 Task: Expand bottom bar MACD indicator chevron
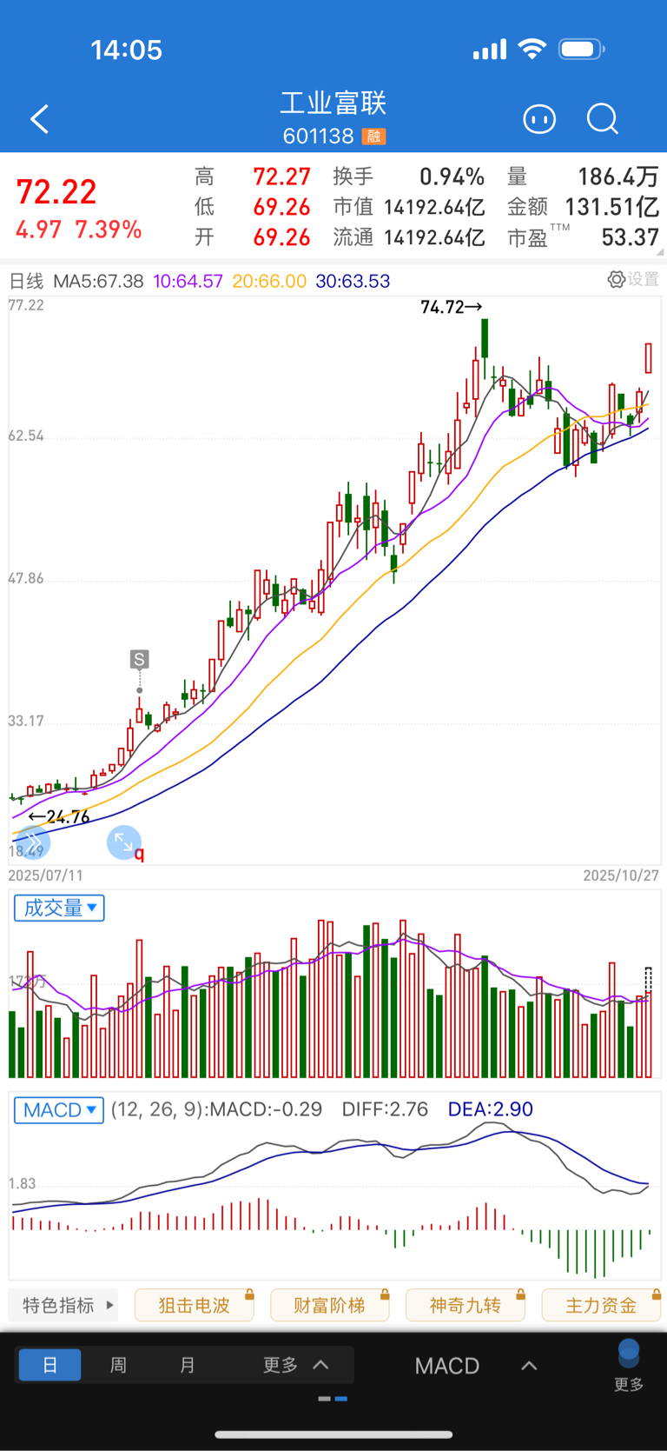click(x=529, y=1366)
